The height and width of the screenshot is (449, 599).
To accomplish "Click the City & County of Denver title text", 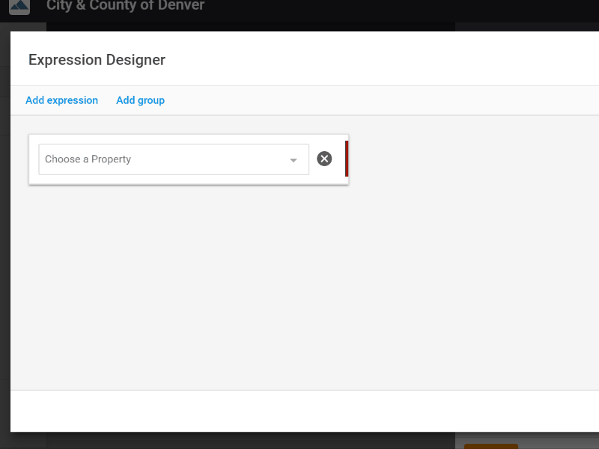I will [125, 6].
